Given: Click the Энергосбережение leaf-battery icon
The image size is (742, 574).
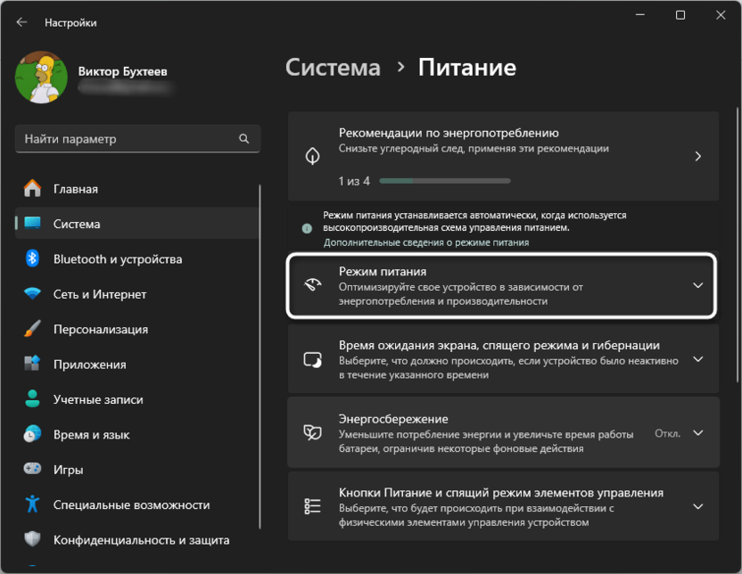Looking at the screenshot, I should (312, 432).
